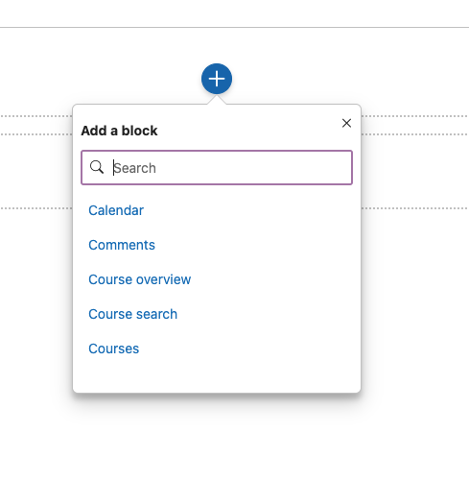The height and width of the screenshot is (481, 469).
Task: Select Comments from the block list
Action: click(122, 245)
